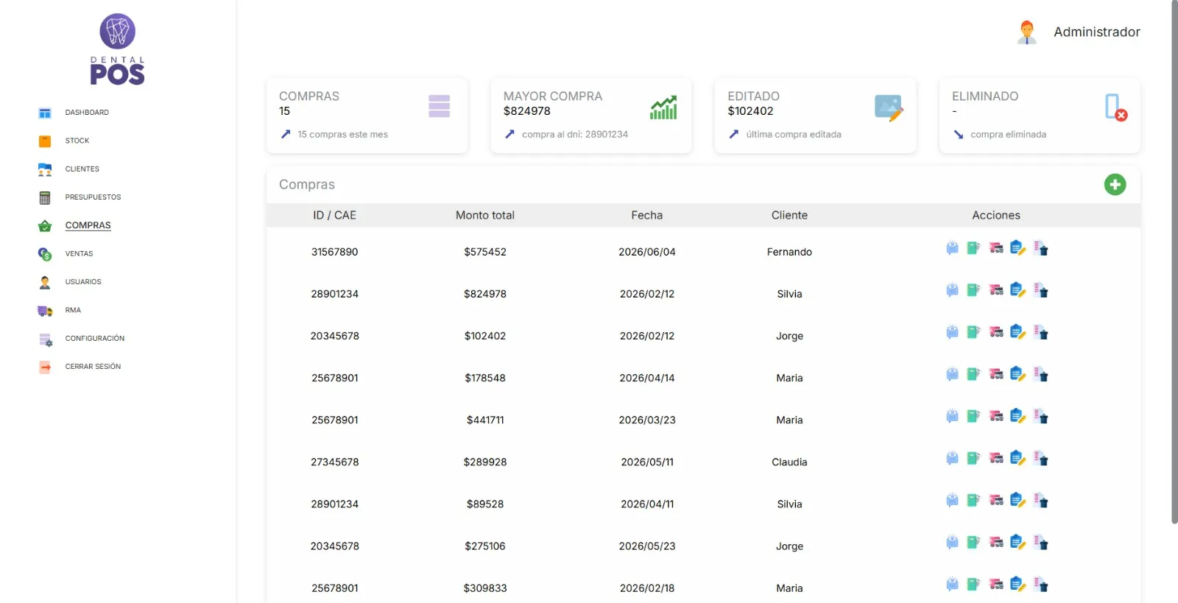Click Cerrar Sesión to log out
The image size is (1178, 603).
pos(93,367)
